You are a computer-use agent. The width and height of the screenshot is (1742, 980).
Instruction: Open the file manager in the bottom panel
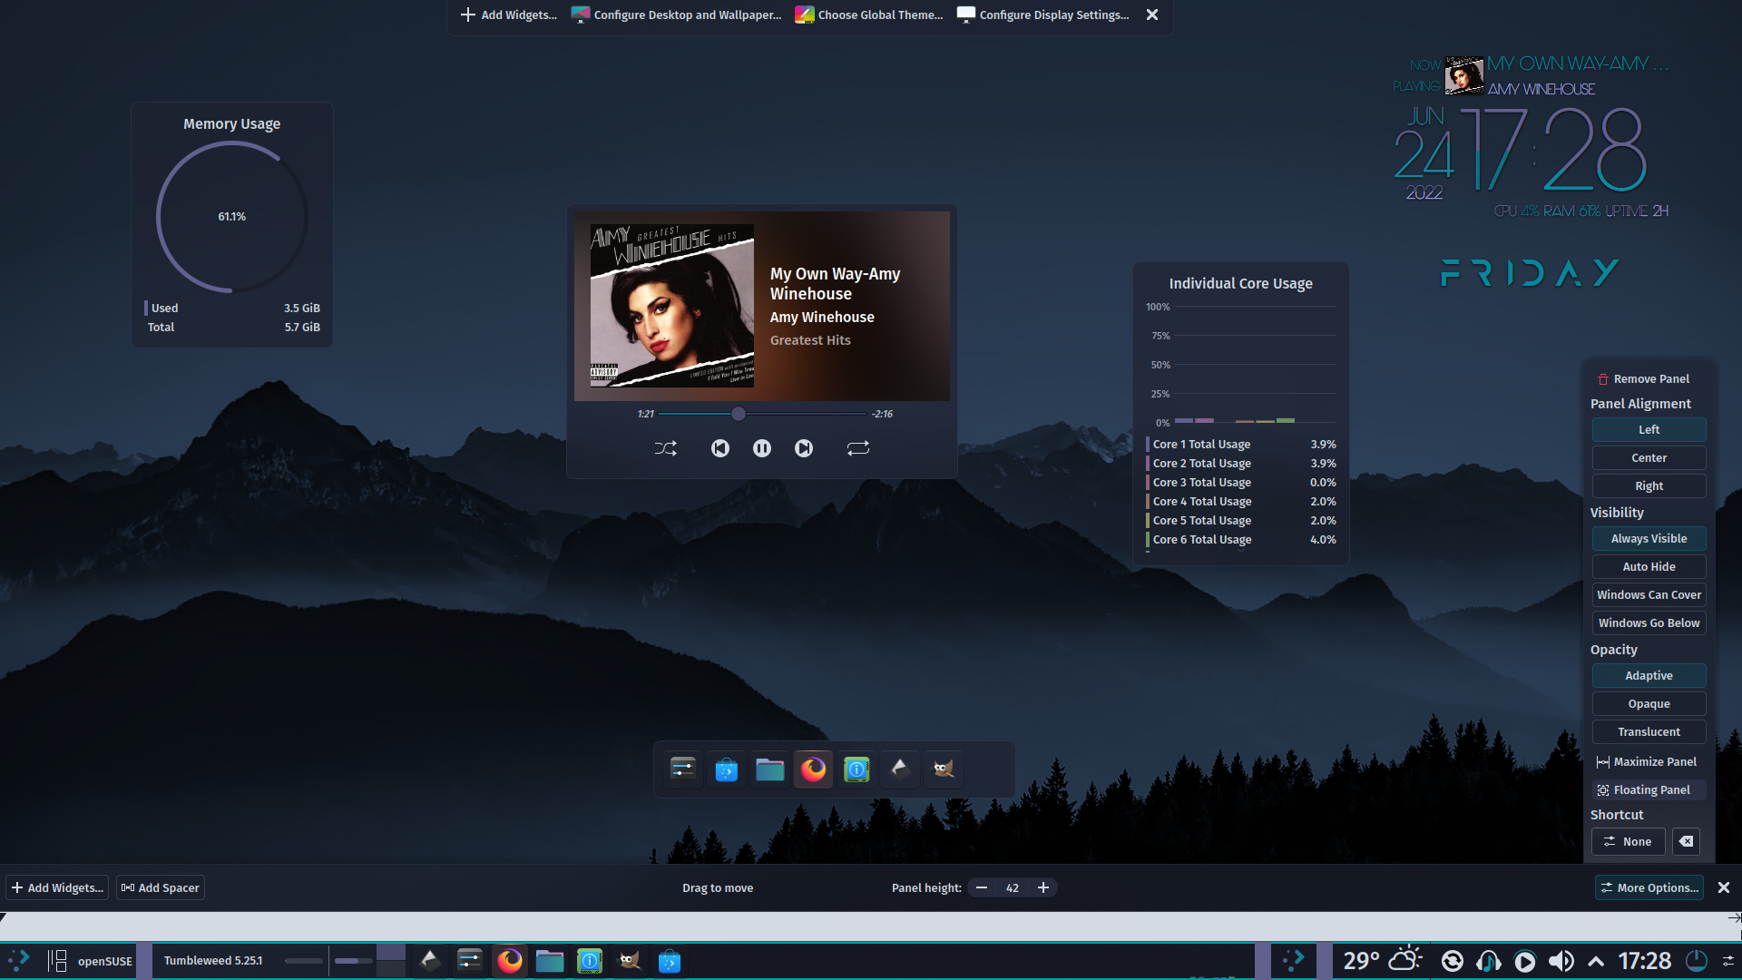[x=550, y=961]
